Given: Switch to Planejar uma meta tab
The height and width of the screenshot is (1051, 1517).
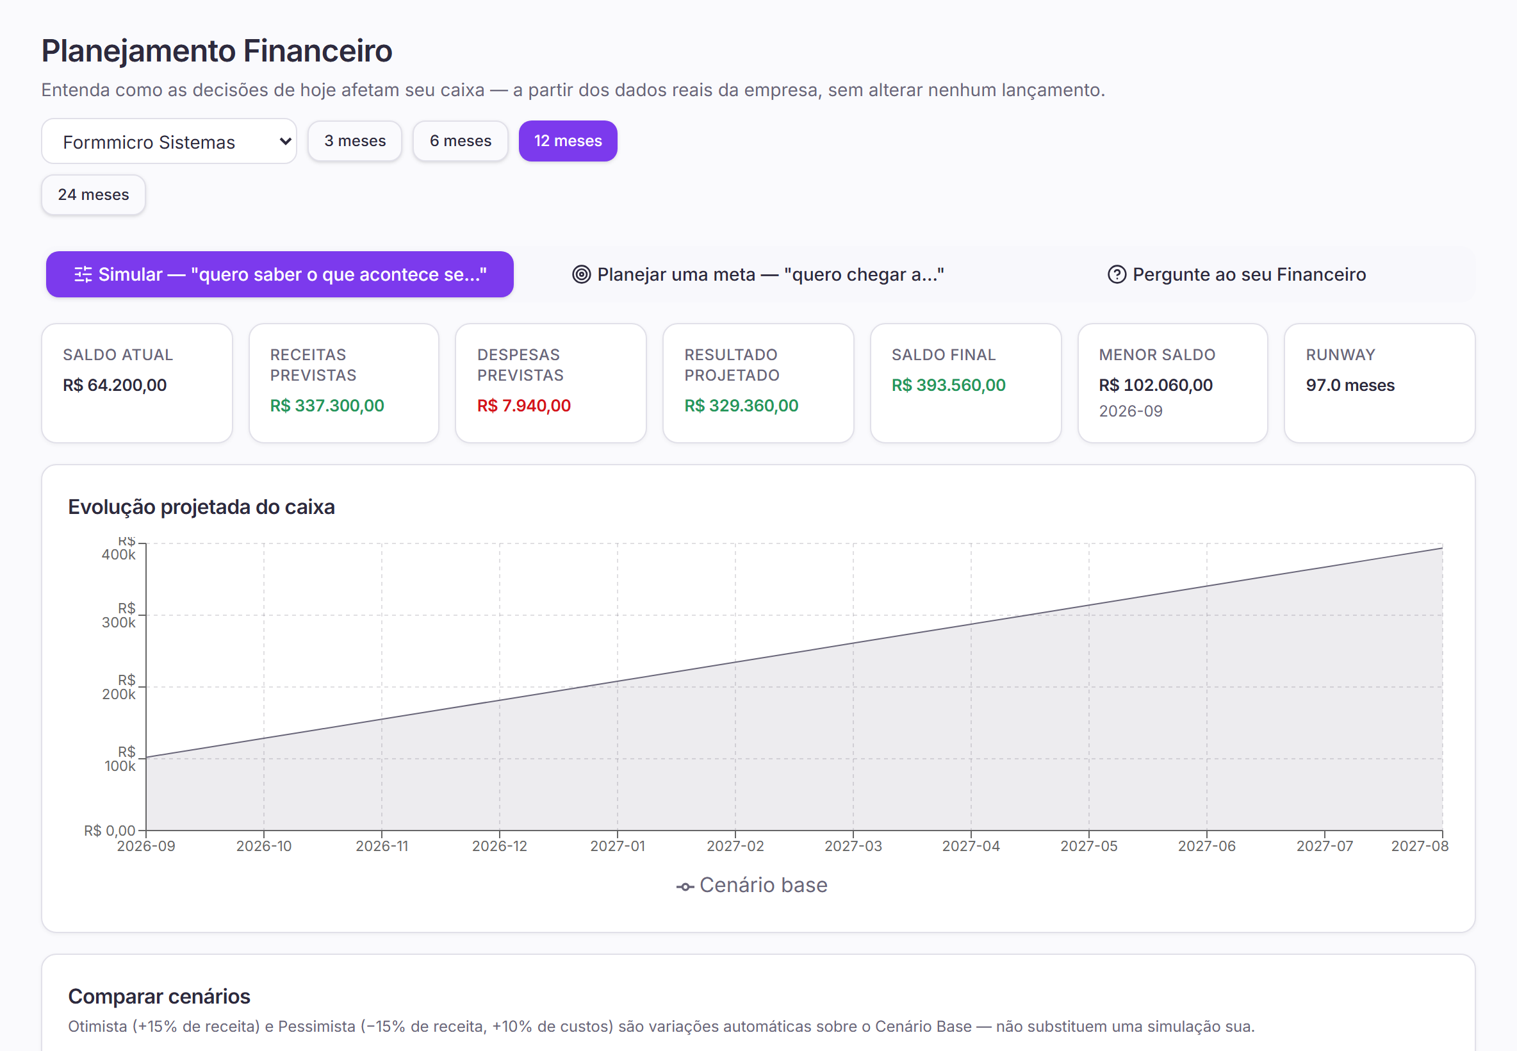Looking at the screenshot, I should pos(758,274).
